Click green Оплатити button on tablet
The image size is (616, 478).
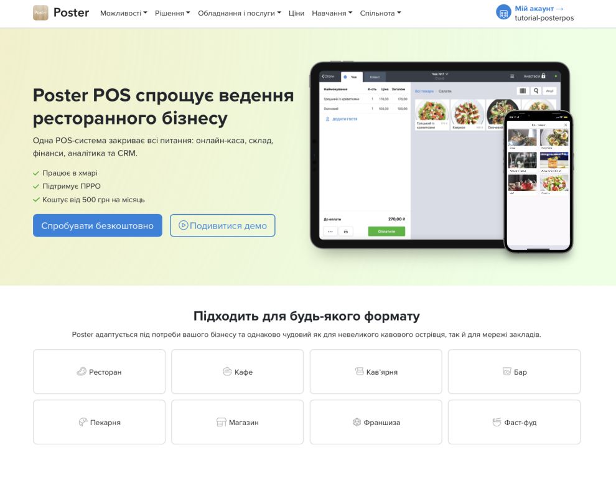click(386, 232)
